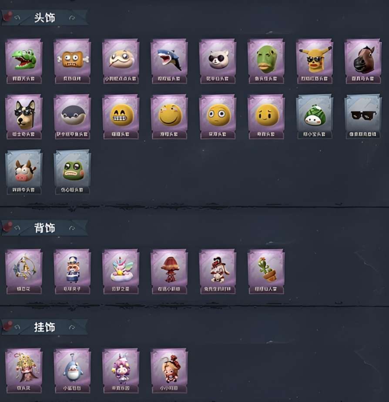Choose the yellow Pikachu-with-sunglasses headgear
The width and height of the screenshot is (389, 402).
tap(314, 61)
